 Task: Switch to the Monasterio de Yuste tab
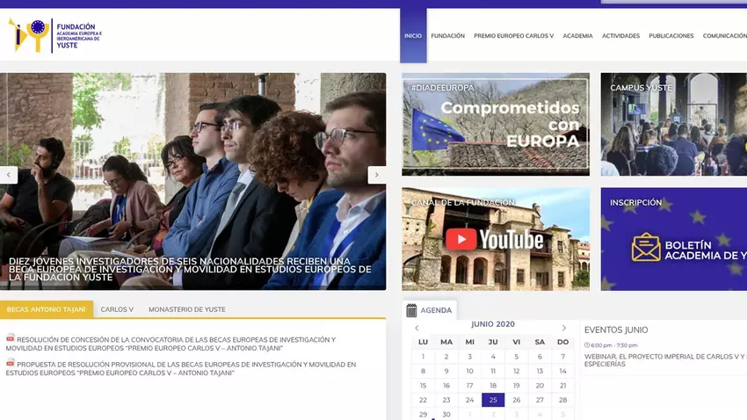click(186, 309)
